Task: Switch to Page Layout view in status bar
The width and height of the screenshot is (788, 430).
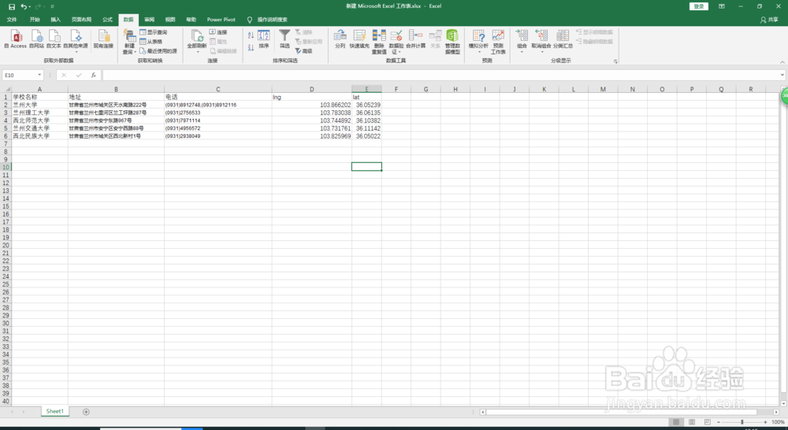Action: (x=692, y=422)
